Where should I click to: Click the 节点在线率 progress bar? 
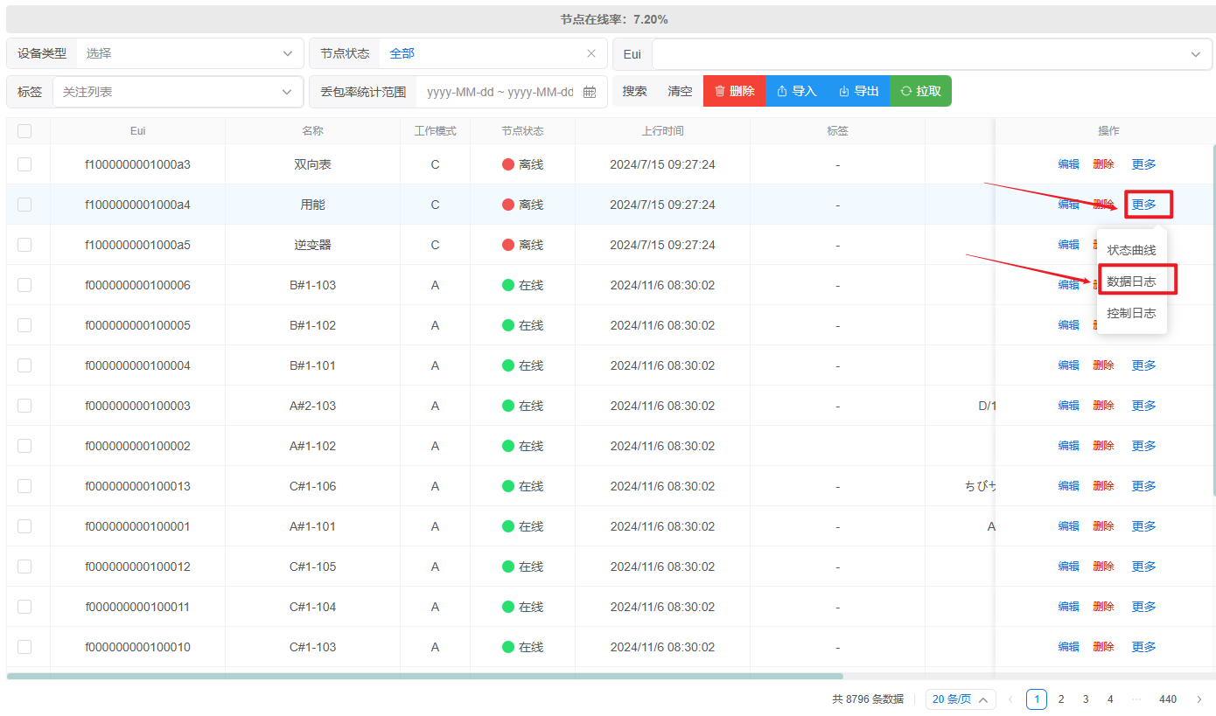[611, 19]
